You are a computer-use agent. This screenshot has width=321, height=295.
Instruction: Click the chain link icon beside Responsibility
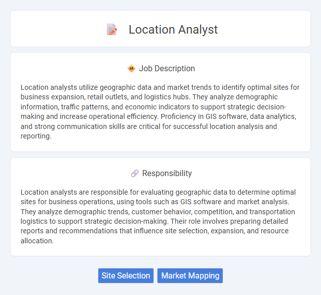pos(135,174)
